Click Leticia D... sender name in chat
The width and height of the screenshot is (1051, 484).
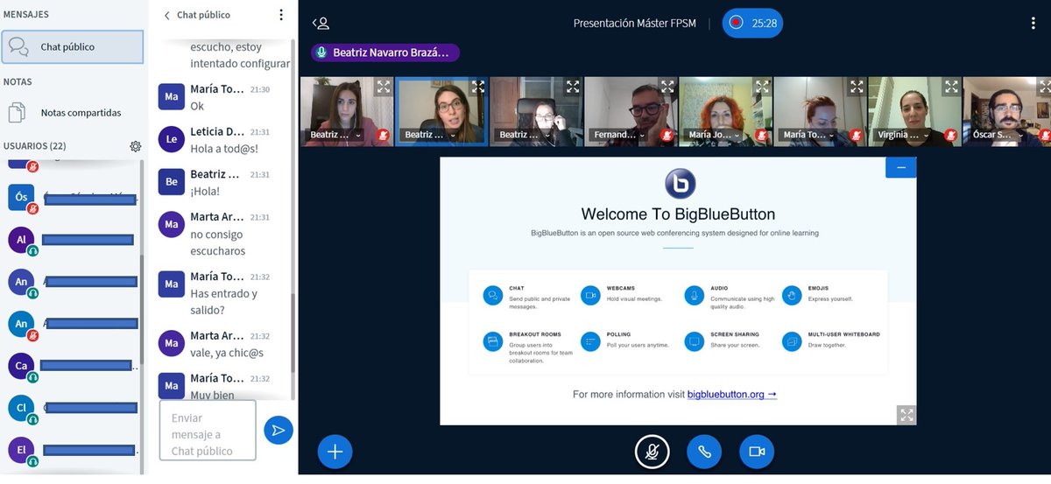point(217,132)
